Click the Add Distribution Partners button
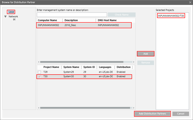This screenshot has width=193, height=120. pyautogui.click(x=152, y=114)
